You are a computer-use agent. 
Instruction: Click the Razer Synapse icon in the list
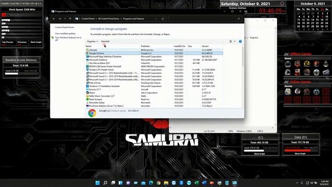point(87,99)
